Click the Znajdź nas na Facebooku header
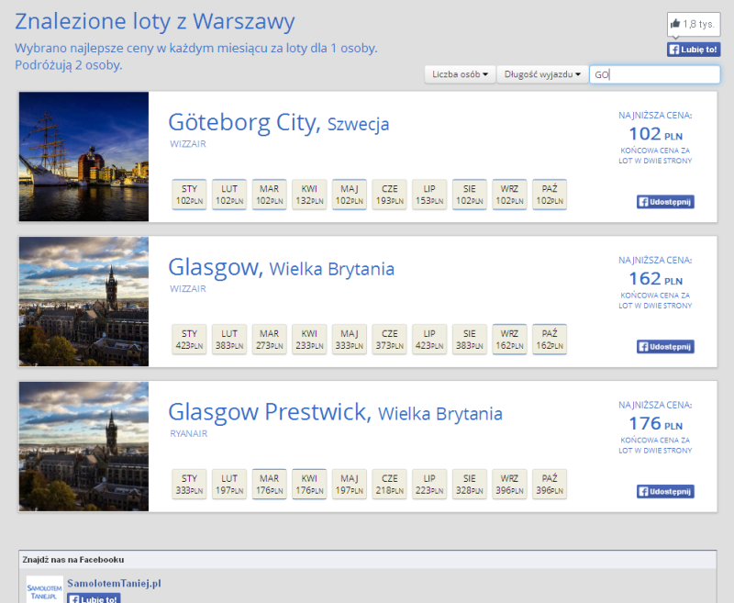Viewport: 734px width, 603px height. [x=73, y=560]
